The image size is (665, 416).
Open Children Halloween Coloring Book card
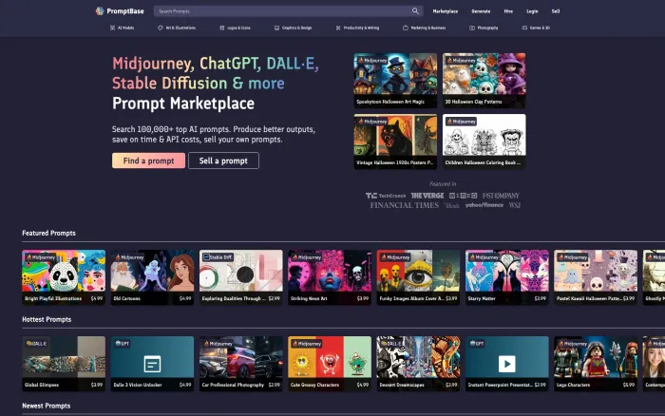[x=484, y=142]
